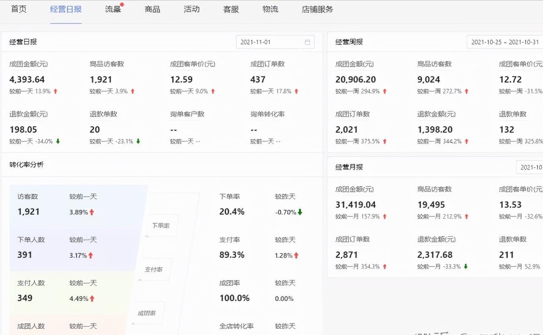Open the monthly report 2021-10 date picker
The image size is (543, 335).
[x=529, y=167]
